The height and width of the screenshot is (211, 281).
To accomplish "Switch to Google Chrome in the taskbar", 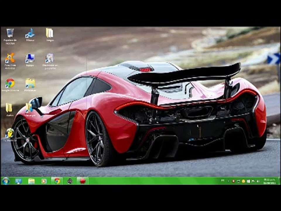I will [x=57, y=181].
